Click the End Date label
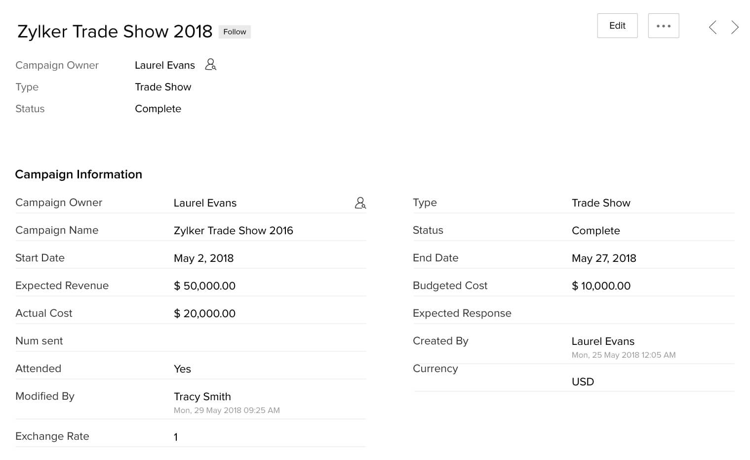Image resolution: width=750 pixels, height=460 pixels. tap(435, 258)
